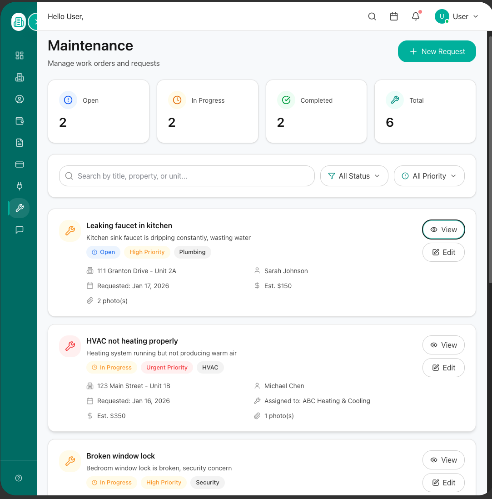Open the dashboard grid icon in sidebar
This screenshot has width=492, height=499.
(x=19, y=55)
